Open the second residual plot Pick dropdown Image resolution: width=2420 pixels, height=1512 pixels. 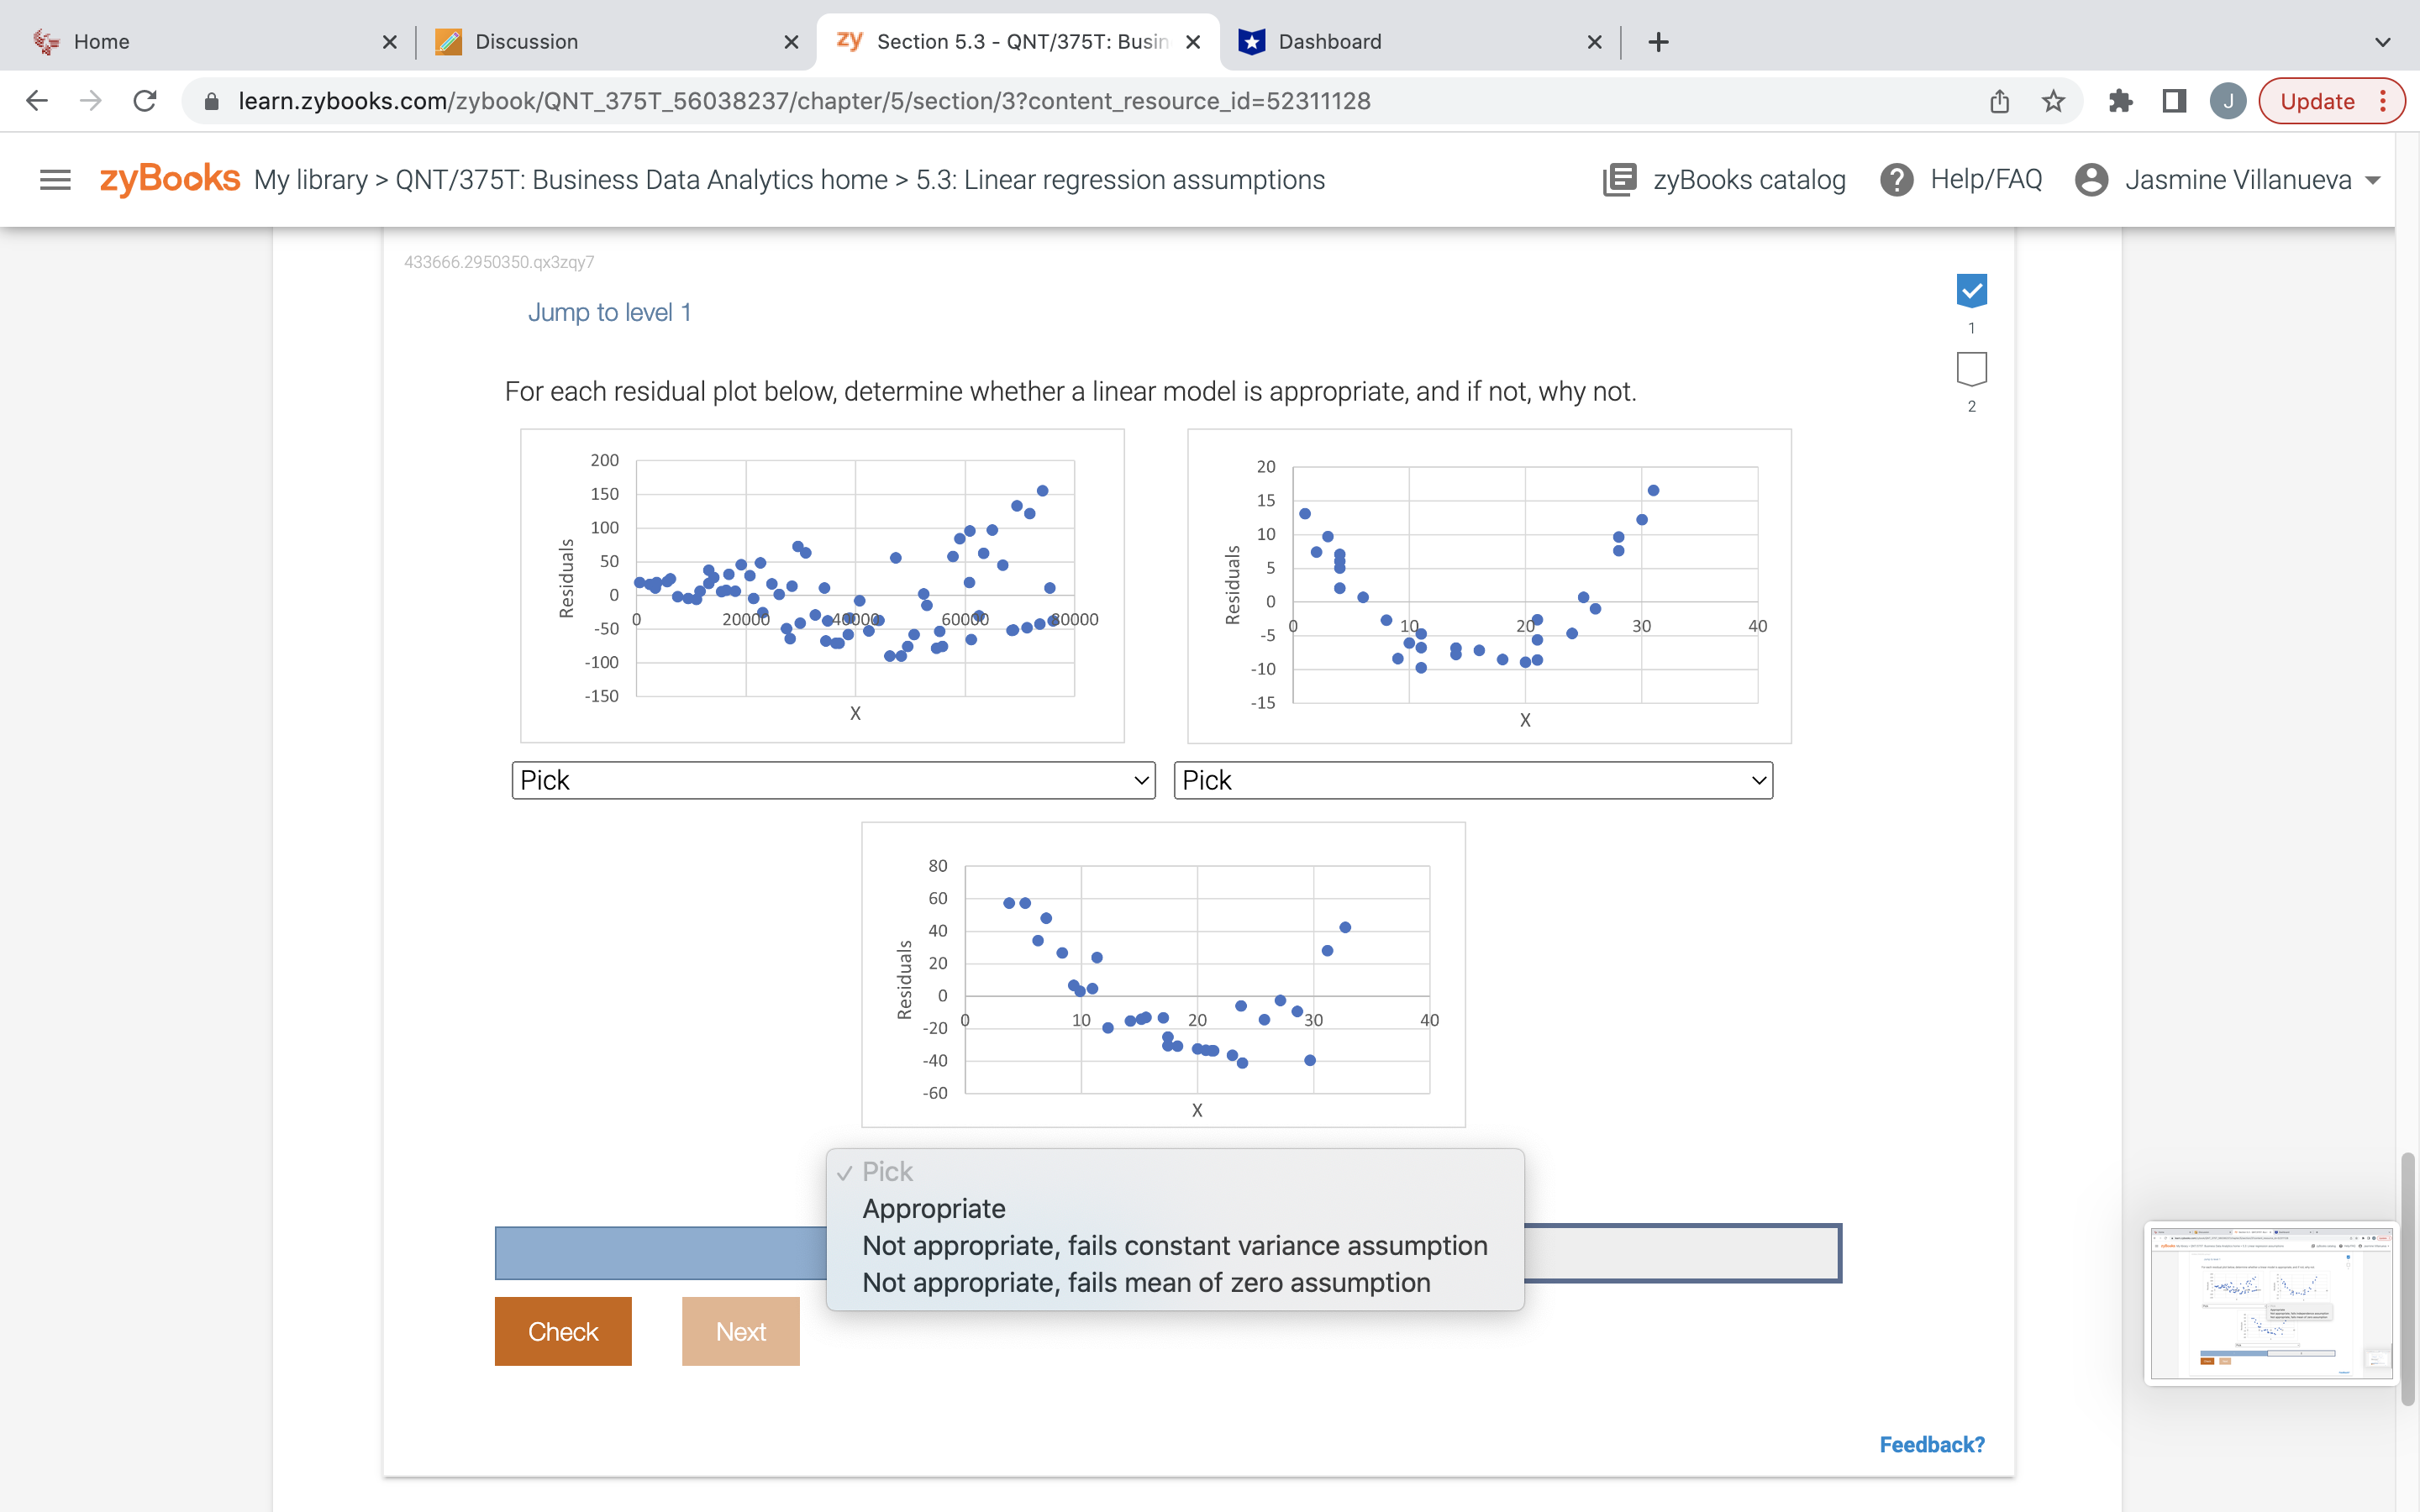[1472, 780]
